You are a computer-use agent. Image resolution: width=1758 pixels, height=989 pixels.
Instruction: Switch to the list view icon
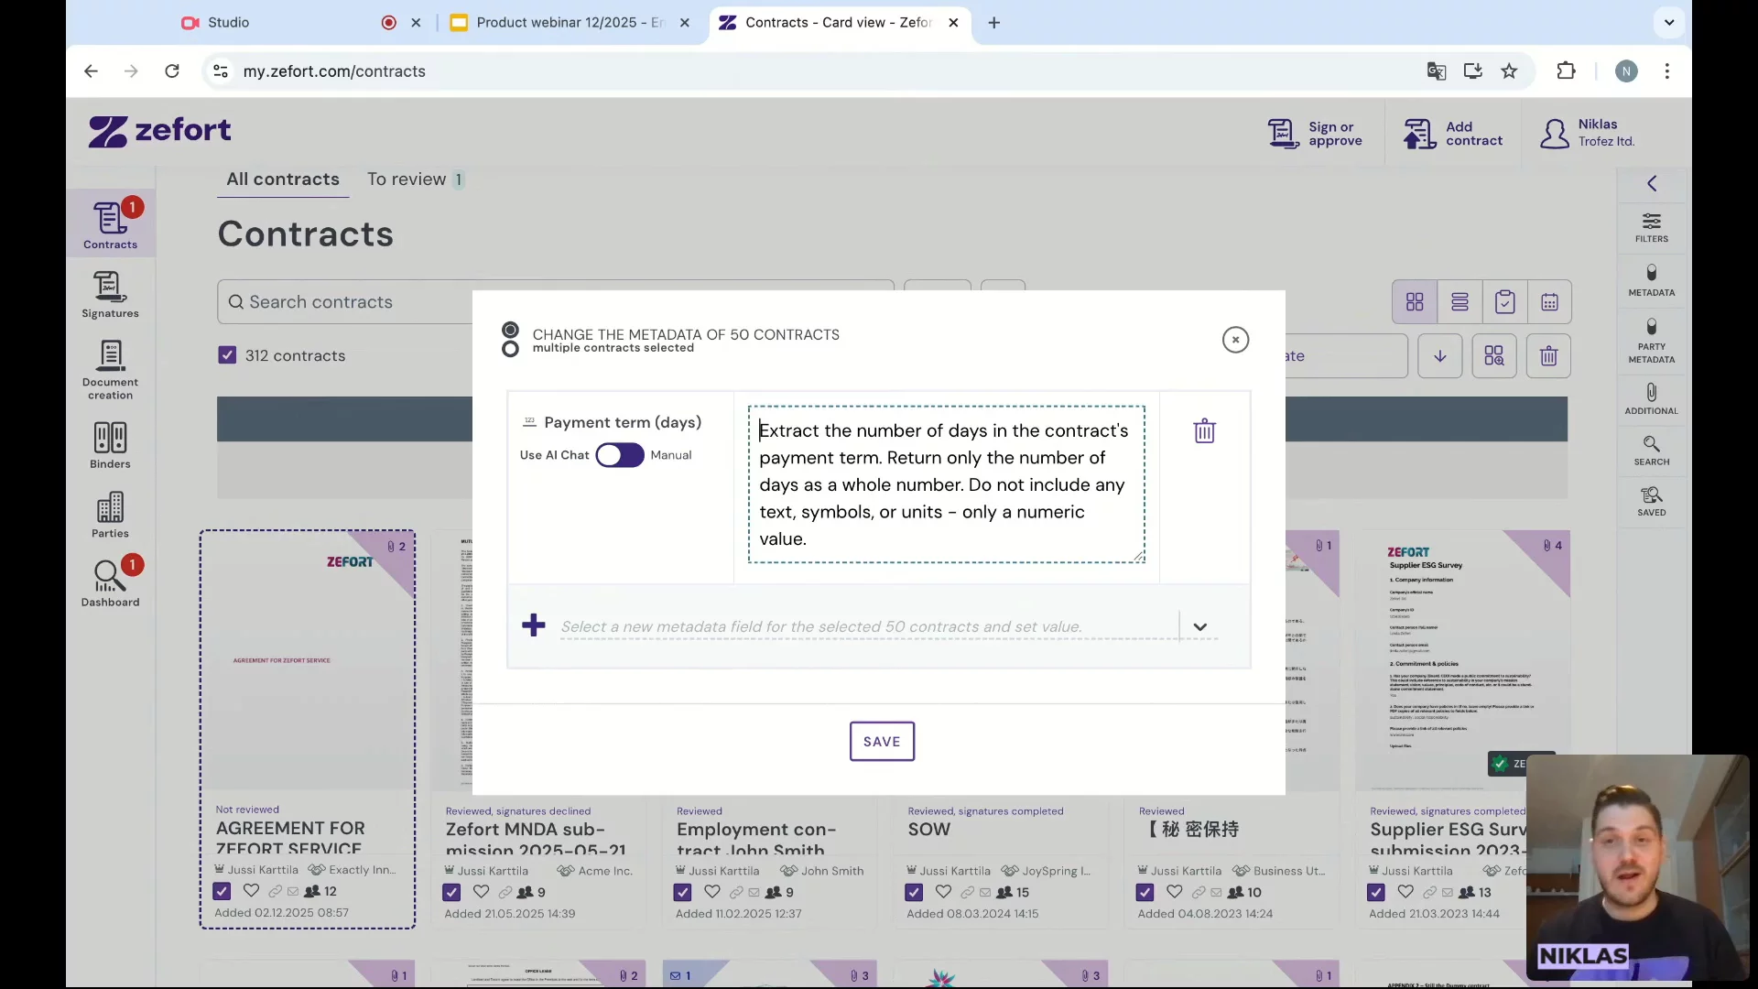(1460, 302)
